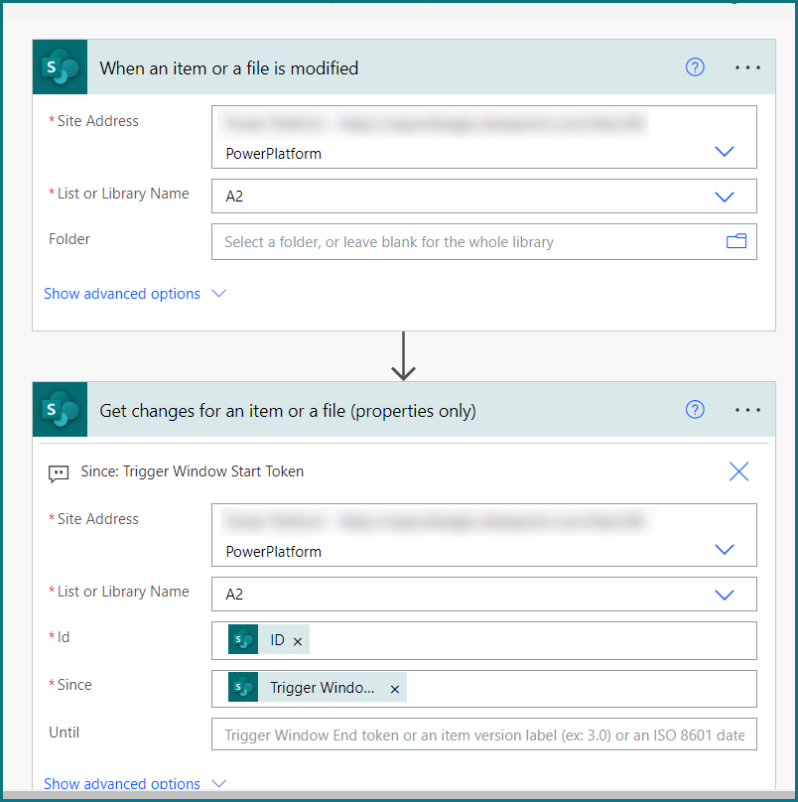
Task: Click the Id input field empty area
Action: click(532, 640)
